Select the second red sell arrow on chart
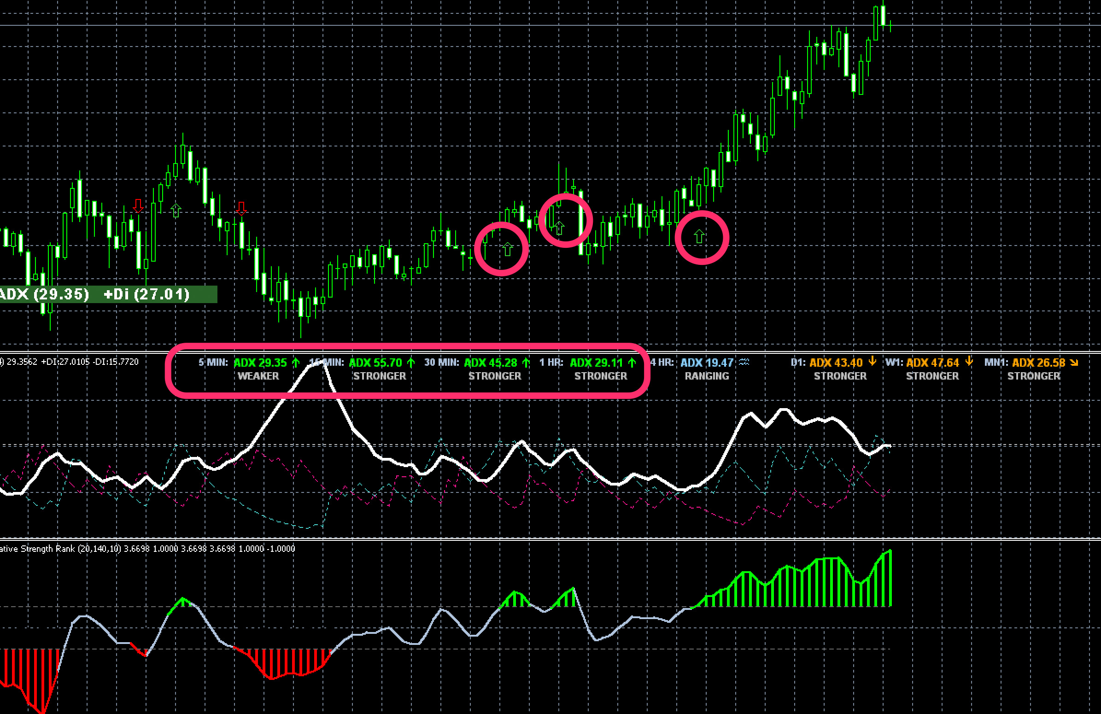The image size is (1101, 714). pyautogui.click(x=241, y=208)
